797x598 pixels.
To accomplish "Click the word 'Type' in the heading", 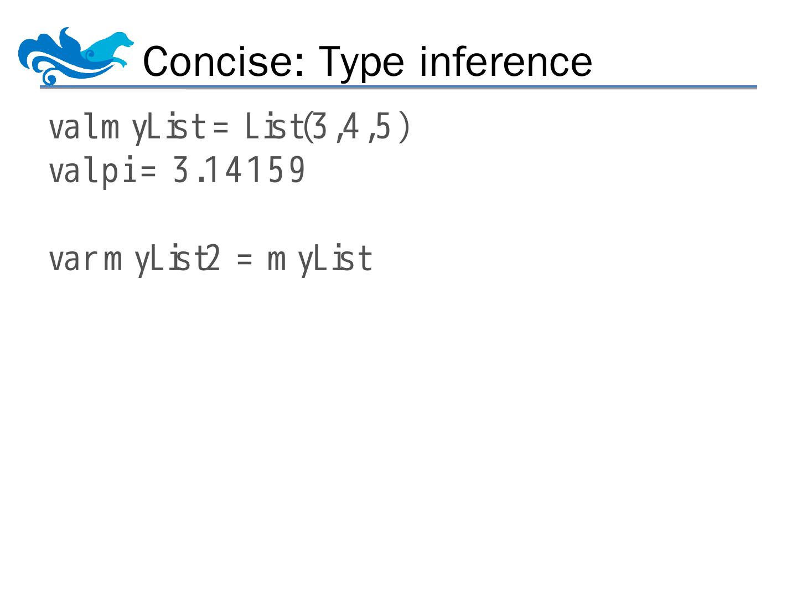I will tap(362, 62).
